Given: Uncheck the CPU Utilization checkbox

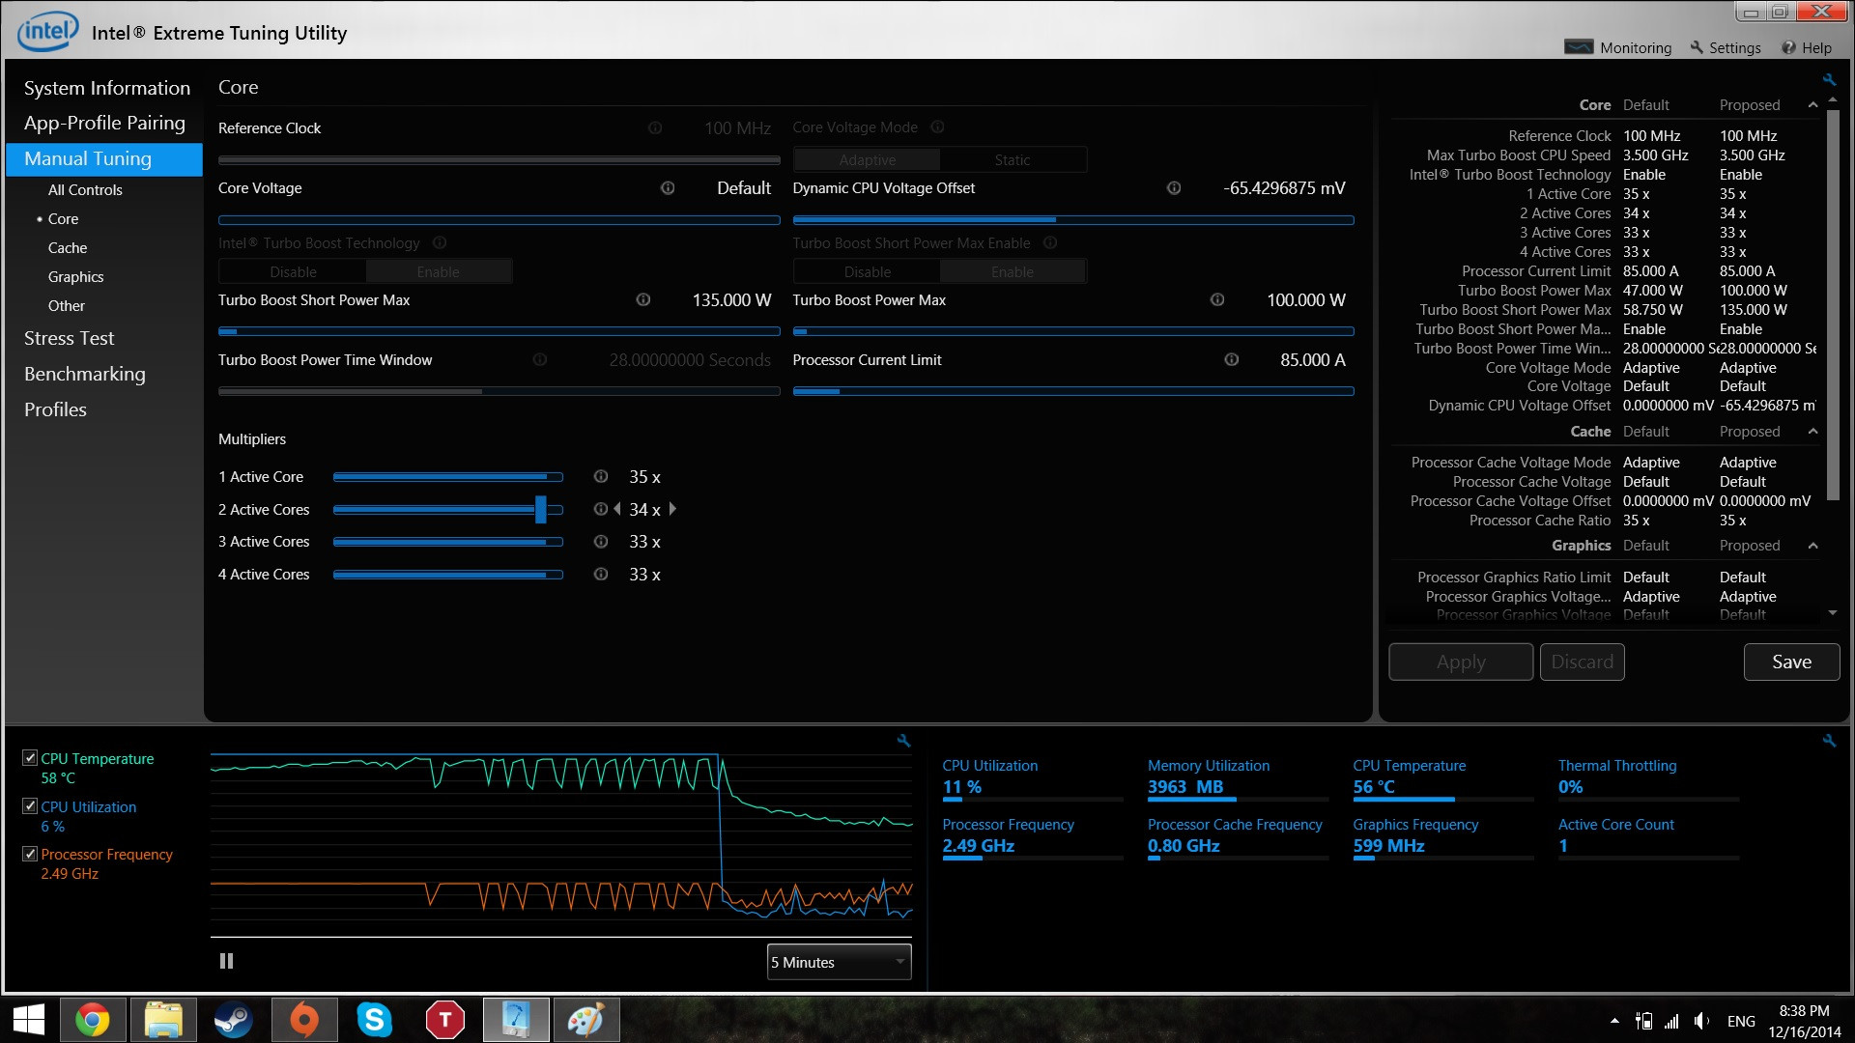Looking at the screenshot, I should [x=30, y=806].
